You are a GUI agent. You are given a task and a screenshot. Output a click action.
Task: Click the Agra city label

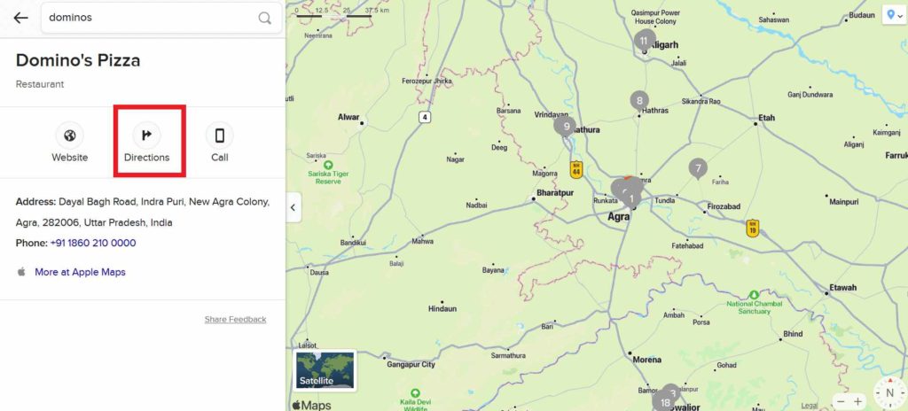618,217
